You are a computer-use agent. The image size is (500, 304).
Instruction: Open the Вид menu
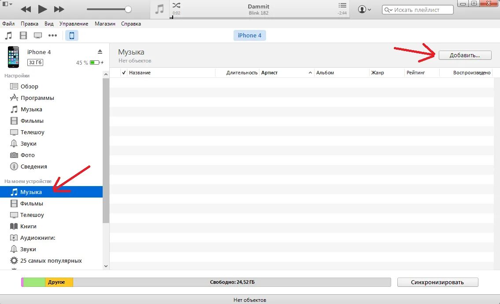coord(49,24)
